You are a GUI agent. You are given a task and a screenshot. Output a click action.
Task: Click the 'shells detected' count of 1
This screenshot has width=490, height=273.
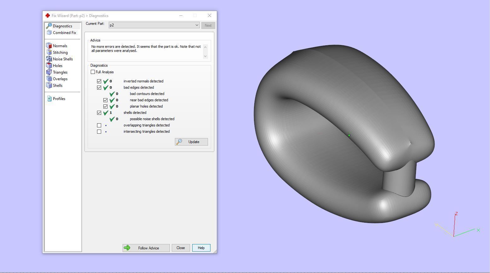coord(111,113)
